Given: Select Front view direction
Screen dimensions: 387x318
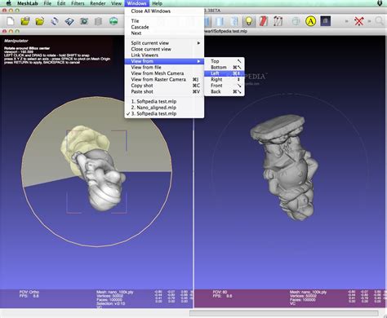Looking at the screenshot, I should [x=225, y=86].
